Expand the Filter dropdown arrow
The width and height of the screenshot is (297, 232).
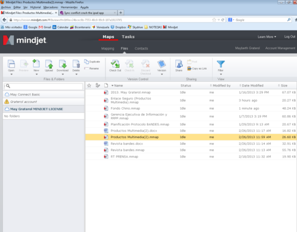tap(221, 75)
